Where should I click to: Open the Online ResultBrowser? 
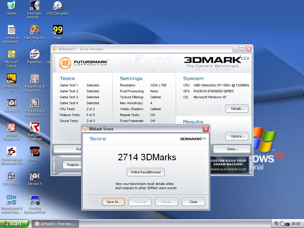tap(145, 172)
